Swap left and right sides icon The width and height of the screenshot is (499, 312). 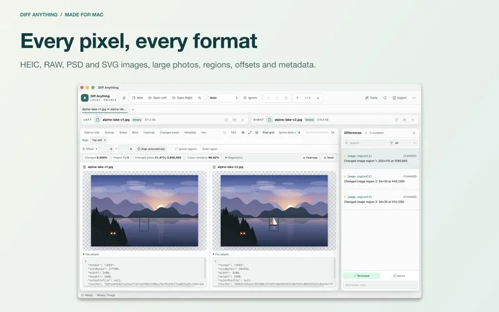click(x=200, y=98)
